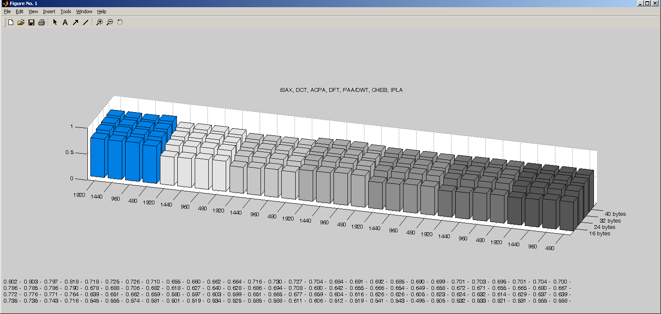Close the Figure No. 1 window
Screen dimensions: 661x314
pyautogui.click(x=655, y=3)
